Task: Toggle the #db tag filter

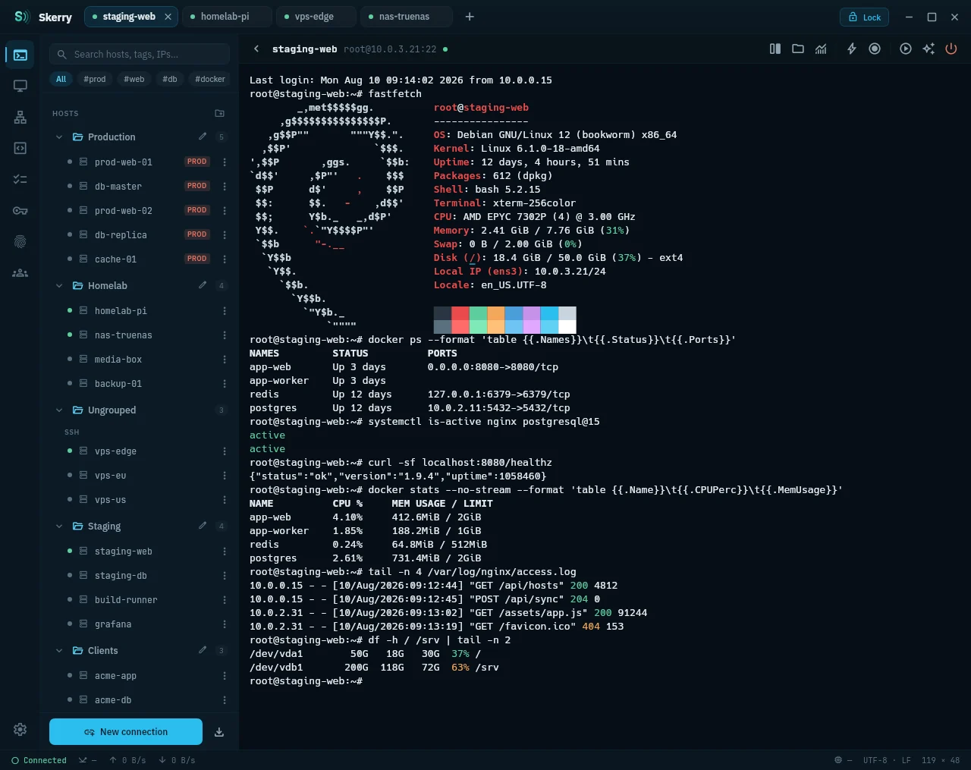Action: (170, 79)
